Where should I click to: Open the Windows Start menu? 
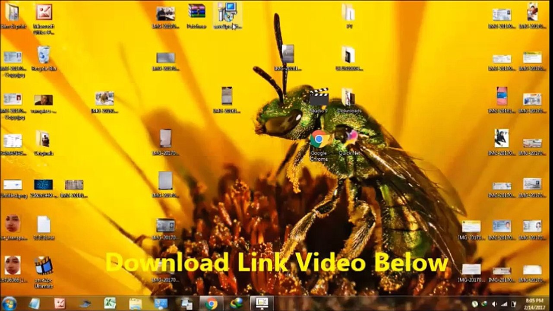coord(9,303)
